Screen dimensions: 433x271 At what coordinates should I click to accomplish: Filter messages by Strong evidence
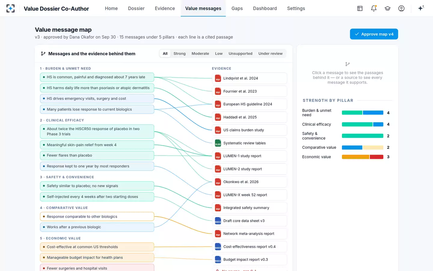pyautogui.click(x=180, y=54)
